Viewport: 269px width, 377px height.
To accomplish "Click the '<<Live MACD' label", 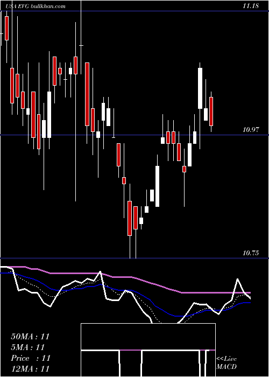I will click(226, 362).
